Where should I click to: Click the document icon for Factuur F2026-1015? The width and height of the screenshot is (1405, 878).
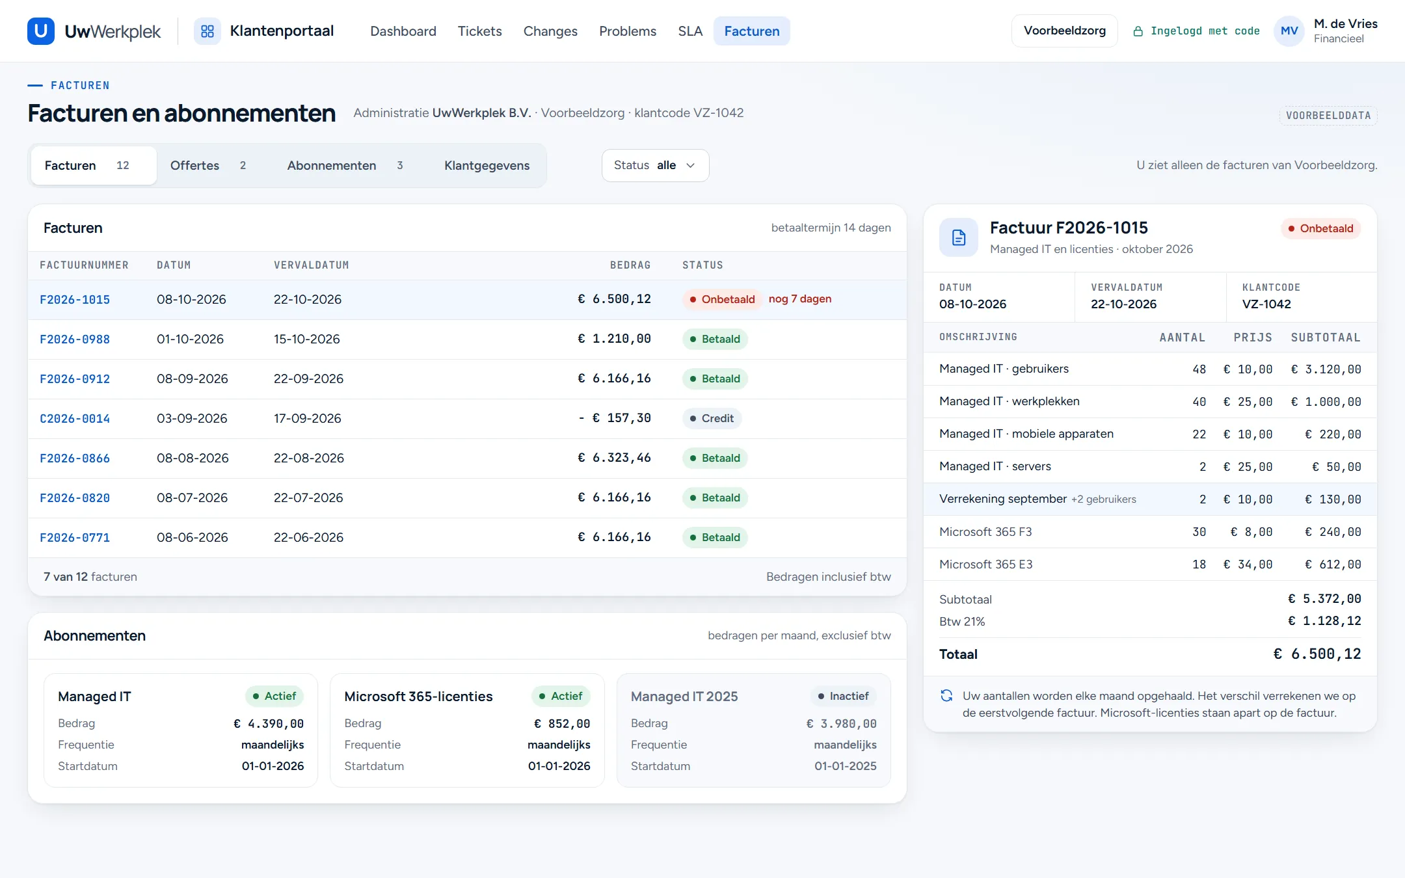click(959, 237)
